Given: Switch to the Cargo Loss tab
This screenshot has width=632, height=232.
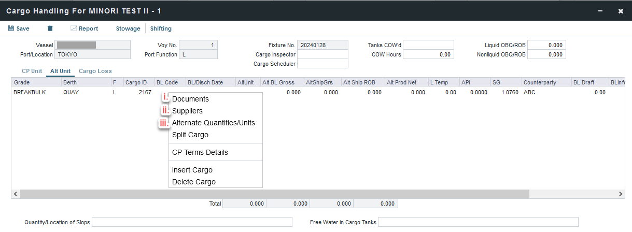Looking at the screenshot, I should (95, 71).
